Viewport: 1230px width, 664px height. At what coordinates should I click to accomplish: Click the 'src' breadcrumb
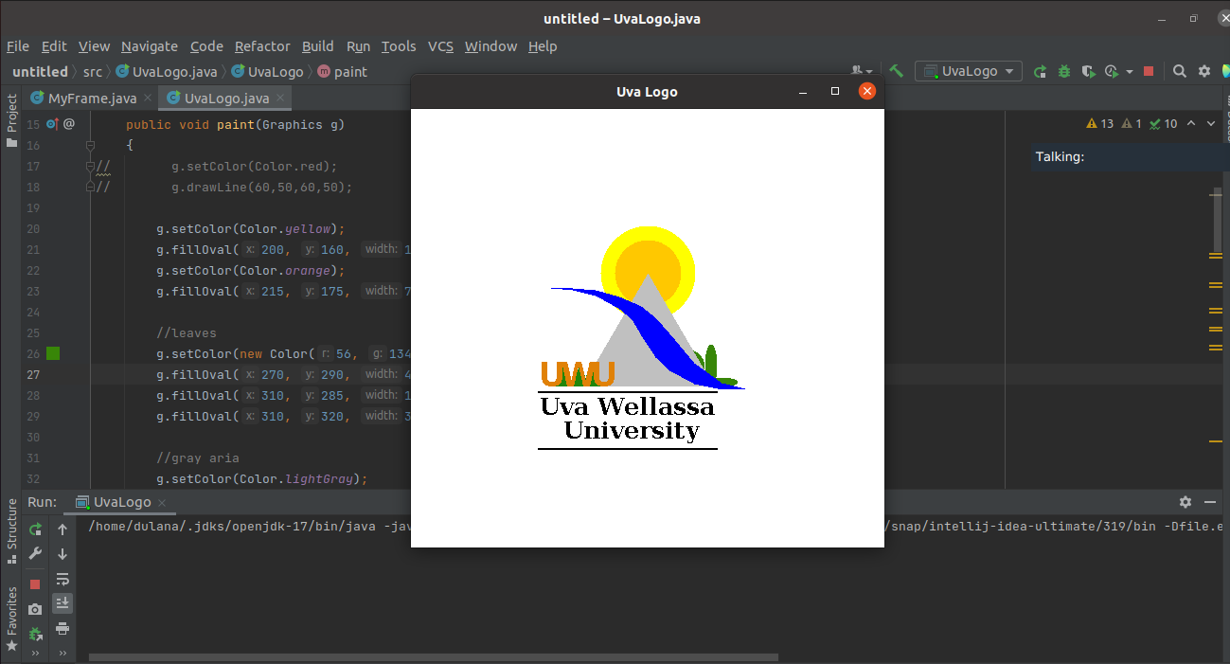[92, 71]
